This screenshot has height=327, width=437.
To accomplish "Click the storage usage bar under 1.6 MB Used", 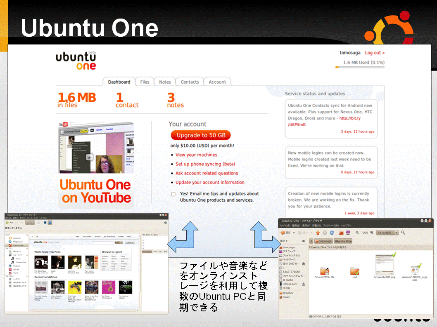I will tap(360, 67).
